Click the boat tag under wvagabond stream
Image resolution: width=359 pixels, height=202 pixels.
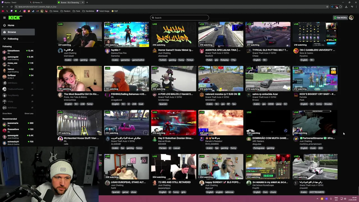coord(141,104)
